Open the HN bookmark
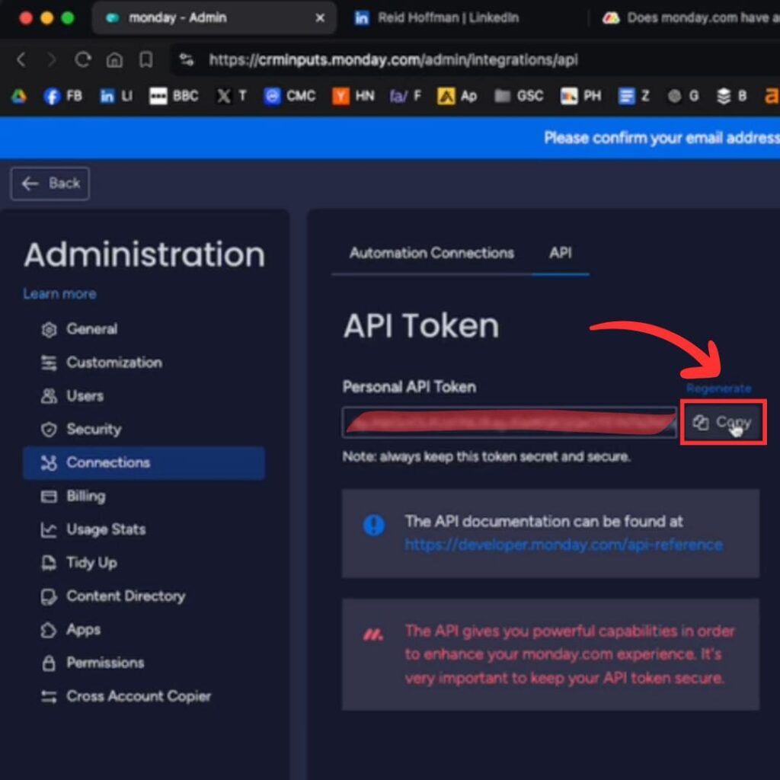The width and height of the screenshot is (780, 780). point(353,96)
